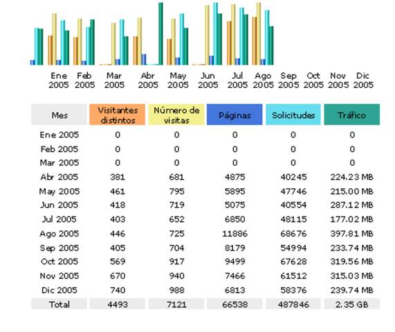Select the total páginas value 66538
This screenshot has height=332, width=395.
pyautogui.click(x=235, y=304)
